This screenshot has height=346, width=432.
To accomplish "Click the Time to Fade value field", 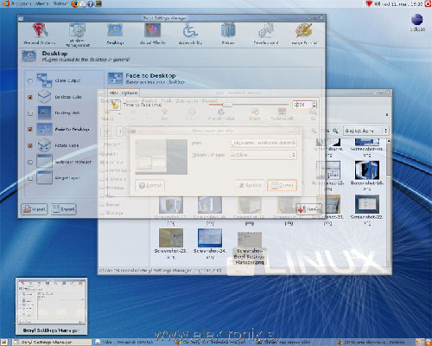I will [302, 105].
